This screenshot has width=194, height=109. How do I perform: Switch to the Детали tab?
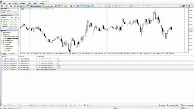(x=12, y=28)
